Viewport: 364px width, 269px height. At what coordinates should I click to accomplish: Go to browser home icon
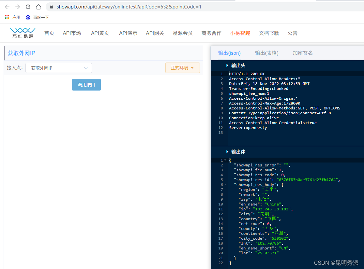click(x=38, y=7)
